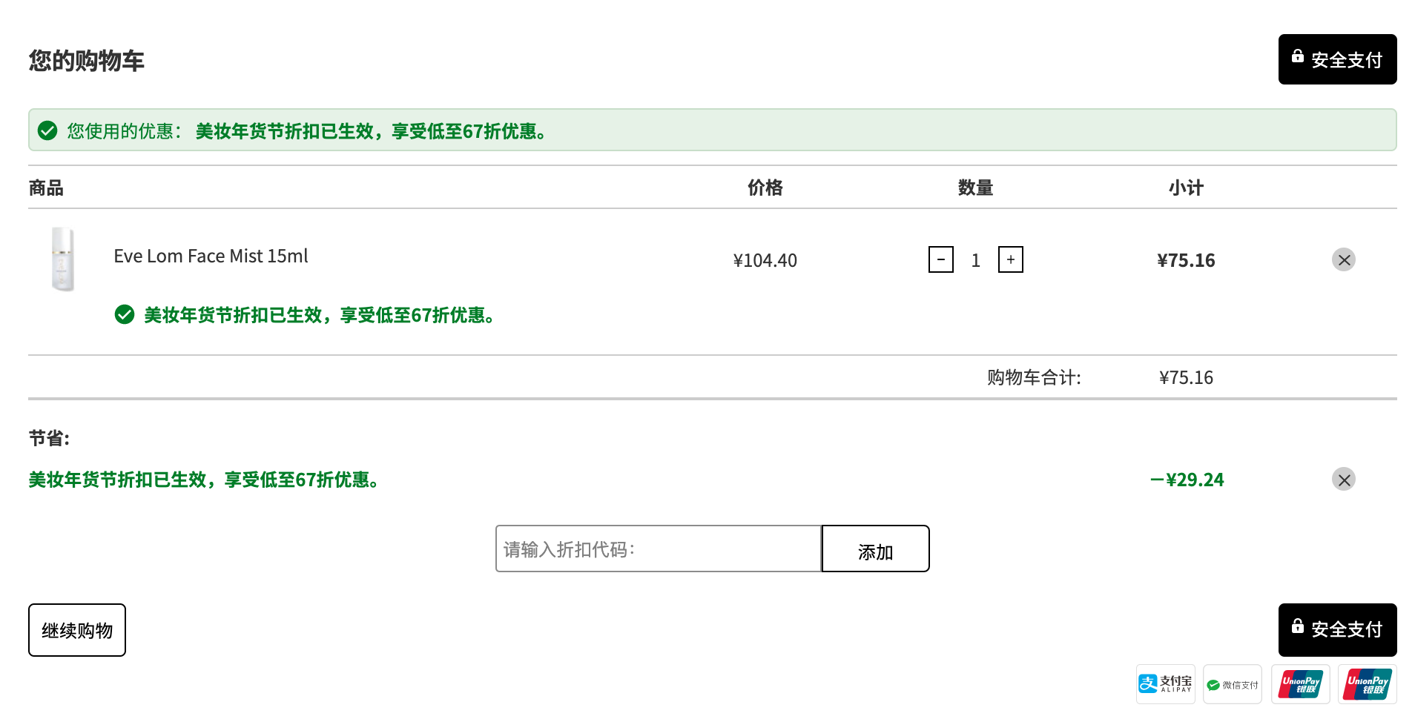This screenshot has width=1415, height=719.
Task: Click the Alipay 支付宝 payment icon
Action: [1165, 683]
